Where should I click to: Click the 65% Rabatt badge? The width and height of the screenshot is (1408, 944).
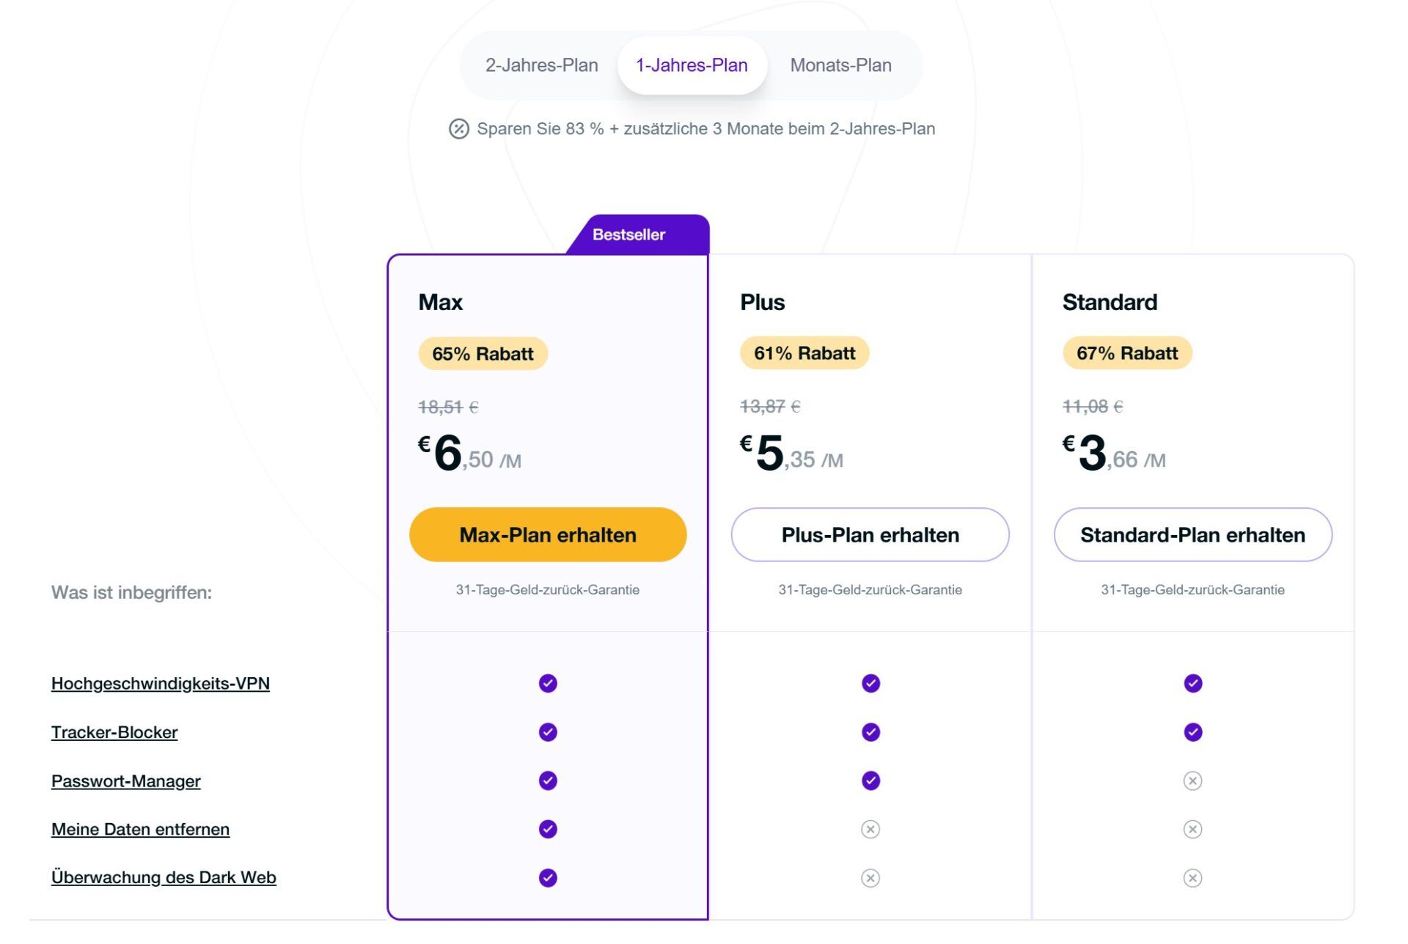point(483,354)
